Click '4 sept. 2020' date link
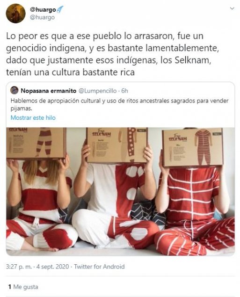240x297 pixels. click(53, 267)
